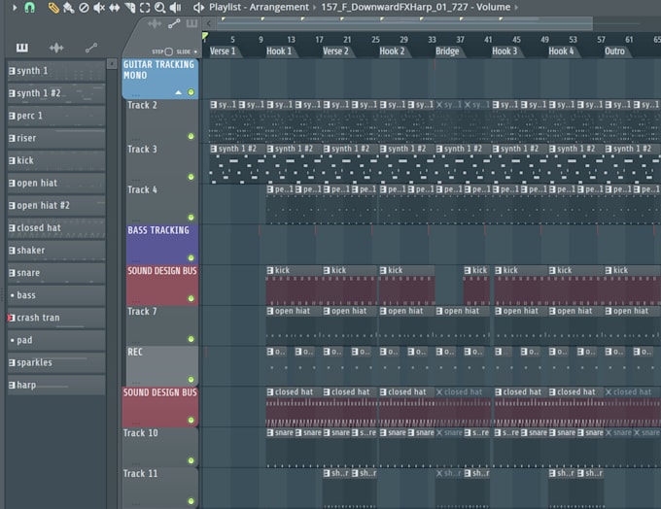Mute Track 11 with its green LED
Image resolution: width=661 pixels, height=509 pixels.
click(x=191, y=501)
